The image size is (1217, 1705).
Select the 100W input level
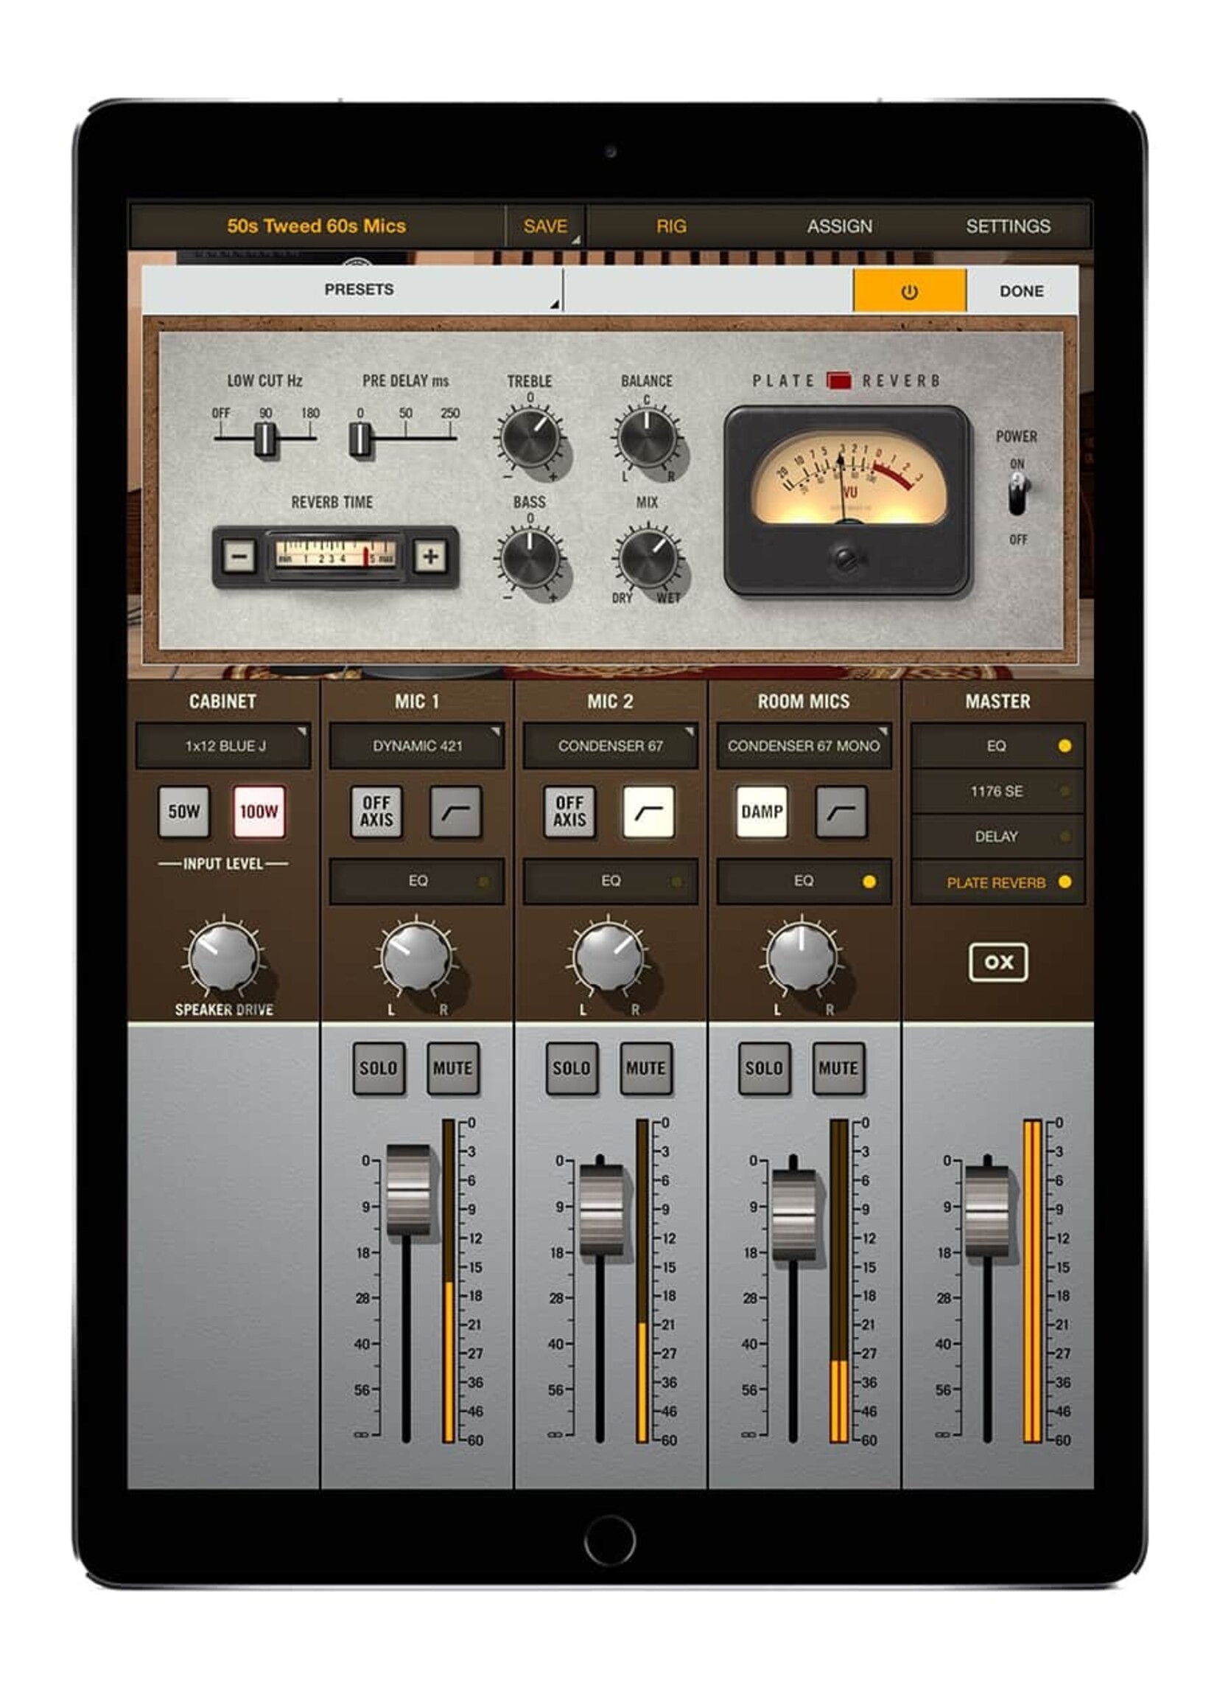tap(259, 812)
